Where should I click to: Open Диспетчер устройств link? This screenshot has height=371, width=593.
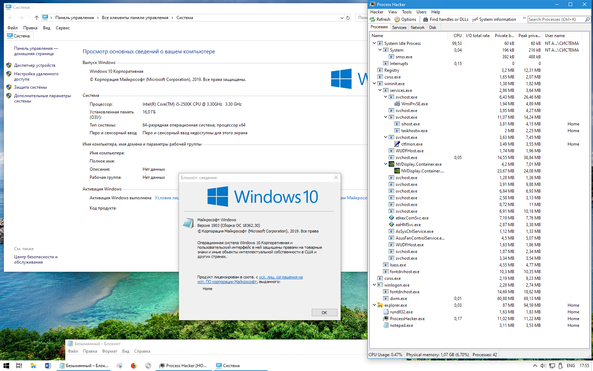coord(35,65)
